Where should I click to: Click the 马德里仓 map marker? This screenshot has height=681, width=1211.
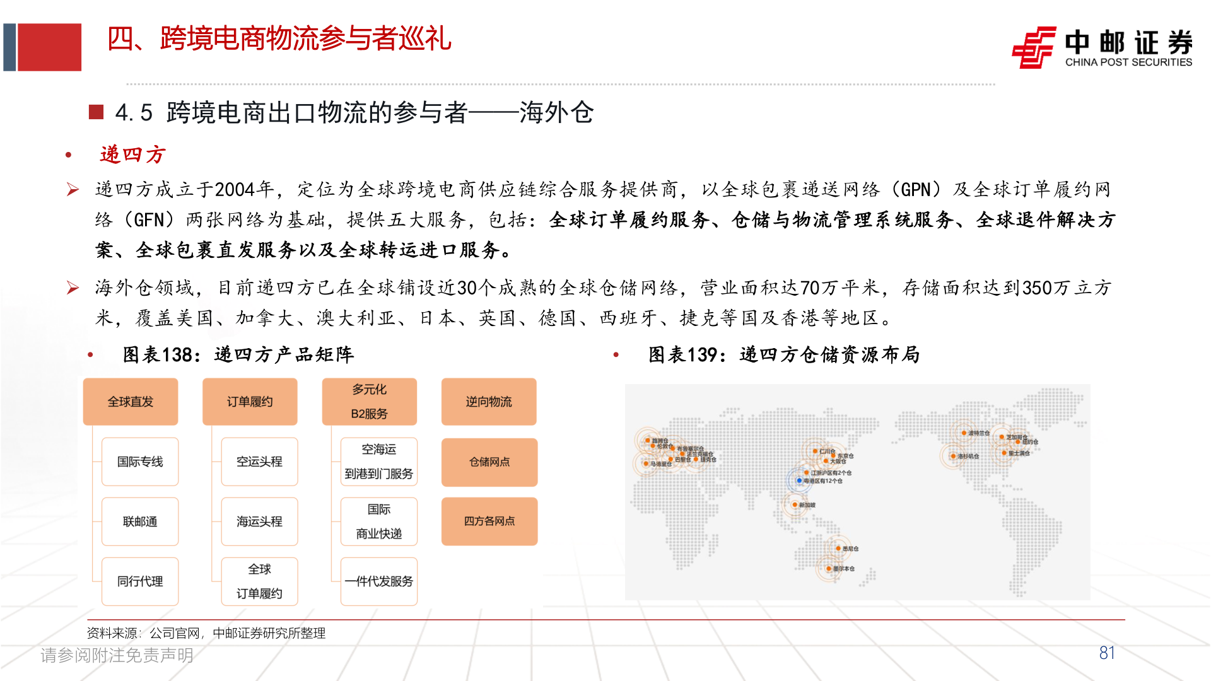[646, 464]
